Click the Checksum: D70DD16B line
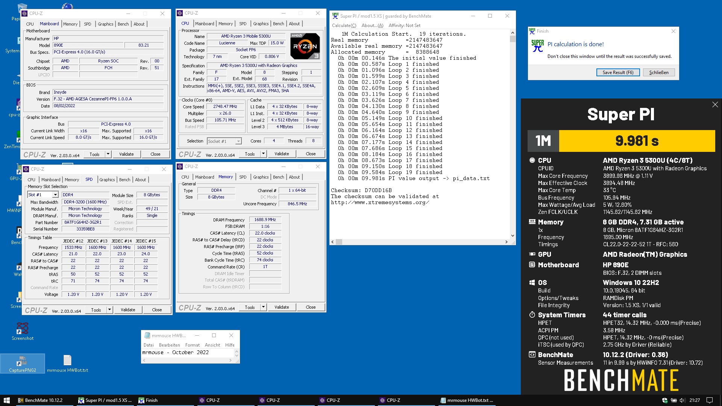The image size is (722, 406). click(x=361, y=190)
